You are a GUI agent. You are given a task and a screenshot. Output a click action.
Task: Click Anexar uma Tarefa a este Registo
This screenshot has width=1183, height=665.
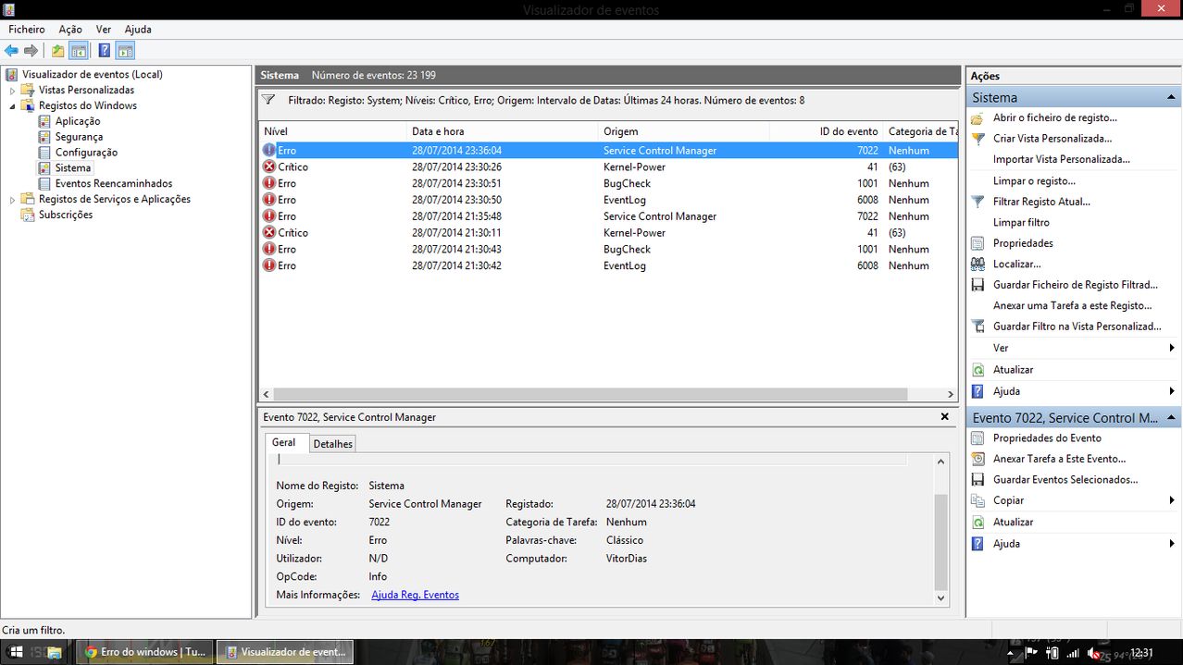pos(1073,306)
